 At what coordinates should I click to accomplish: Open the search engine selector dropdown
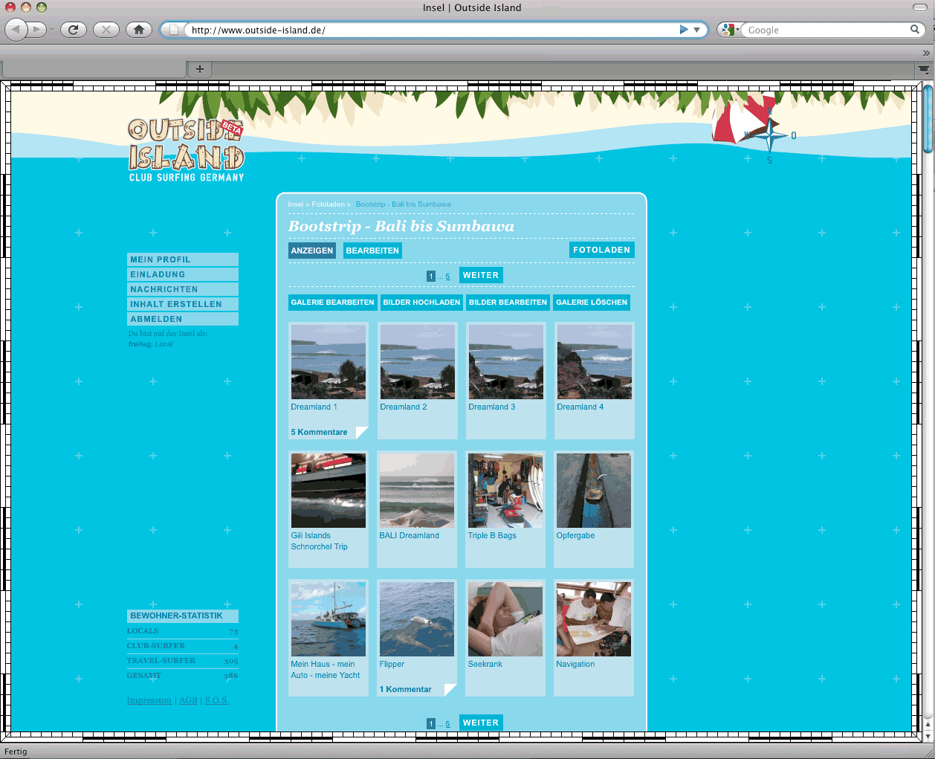coord(729,30)
